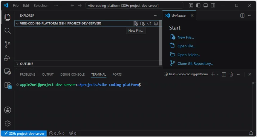Switch to the OUTPUT tab
The height and width of the screenshot is (137, 257).
[x=48, y=74]
